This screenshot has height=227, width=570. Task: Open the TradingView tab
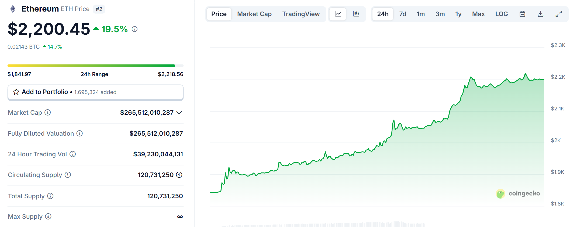click(301, 14)
